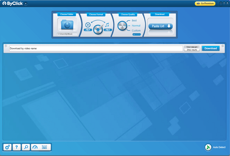Viewport: 230px width, 156px height.
Task: Click the Download button beside search field
Action: click(x=211, y=48)
